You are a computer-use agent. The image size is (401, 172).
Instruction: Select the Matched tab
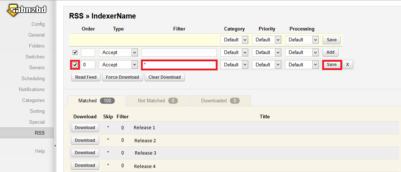click(x=96, y=101)
